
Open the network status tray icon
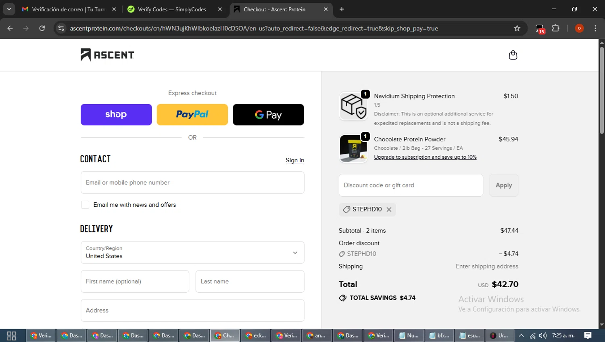(x=532, y=336)
